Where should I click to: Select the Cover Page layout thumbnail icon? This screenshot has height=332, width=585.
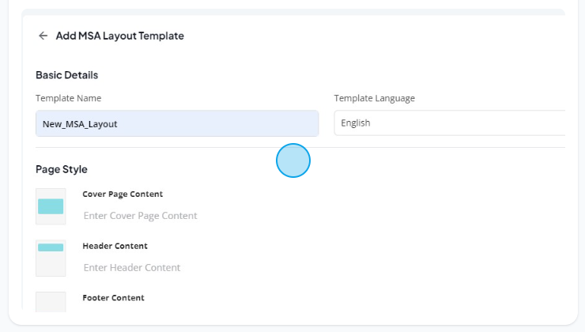pos(51,206)
